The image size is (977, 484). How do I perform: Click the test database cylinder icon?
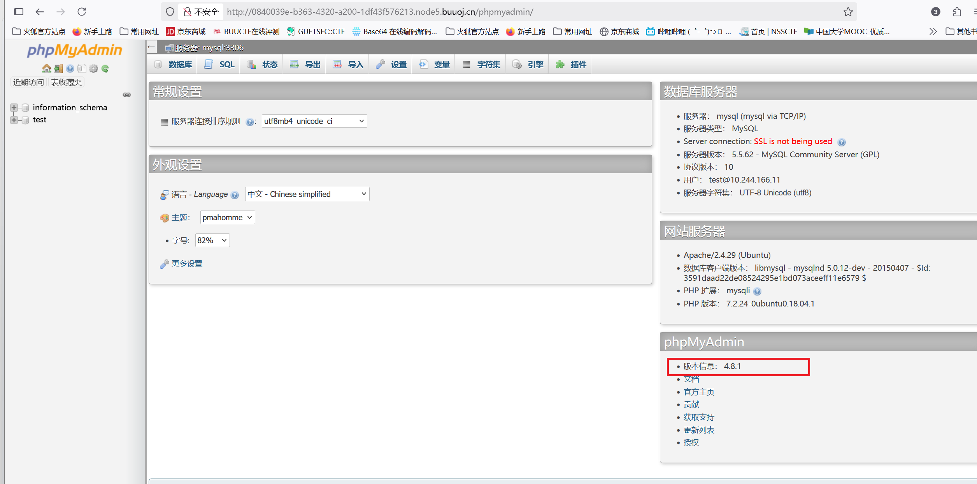pyautogui.click(x=25, y=120)
